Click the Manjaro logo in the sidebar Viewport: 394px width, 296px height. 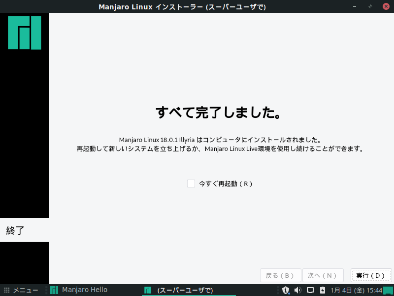[24, 33]
